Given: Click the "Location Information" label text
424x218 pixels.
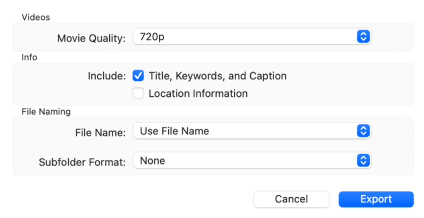Looking at the screenshot, I should point(198,93).
